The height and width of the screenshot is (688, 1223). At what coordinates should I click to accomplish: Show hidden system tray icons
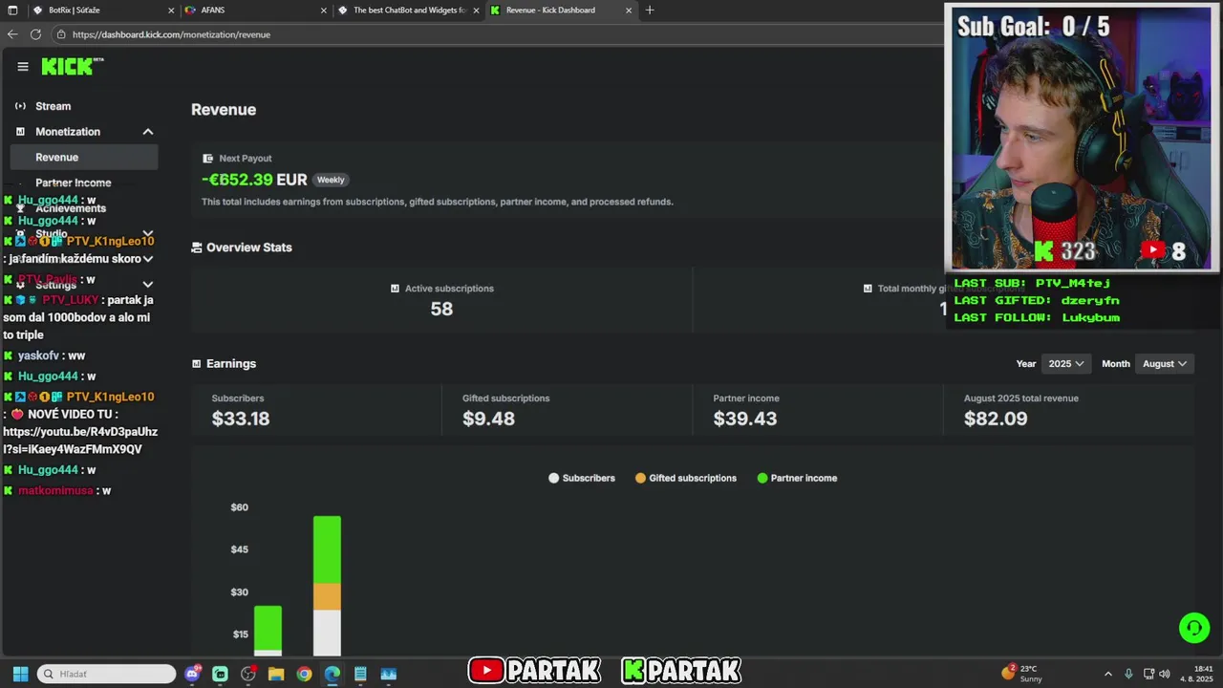1108,674
